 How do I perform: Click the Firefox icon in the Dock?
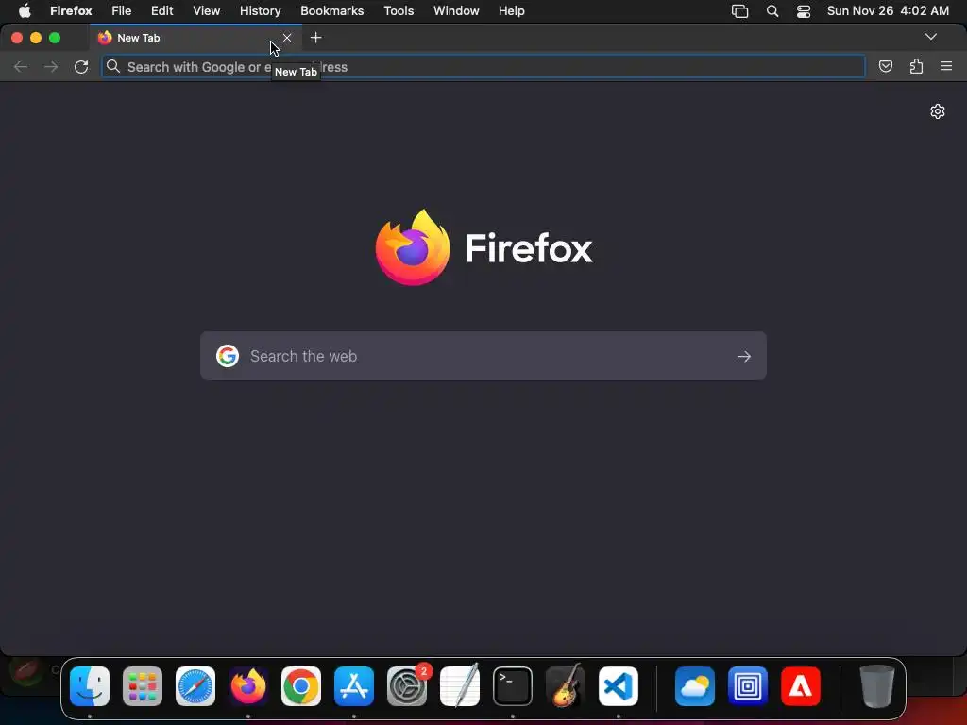click(x=248, y=686)
